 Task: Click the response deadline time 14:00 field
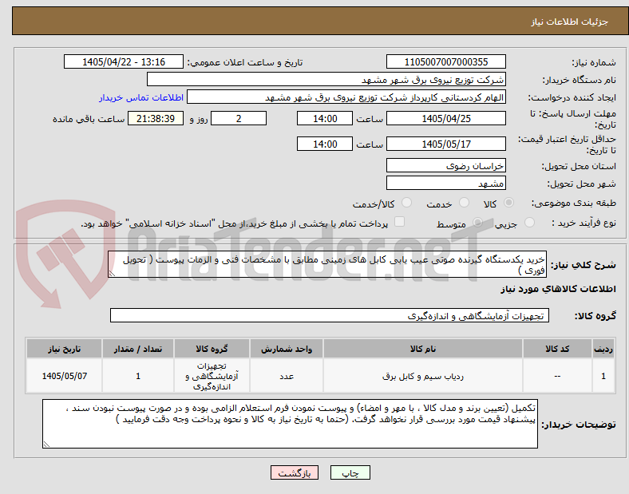tap(325, 118)
